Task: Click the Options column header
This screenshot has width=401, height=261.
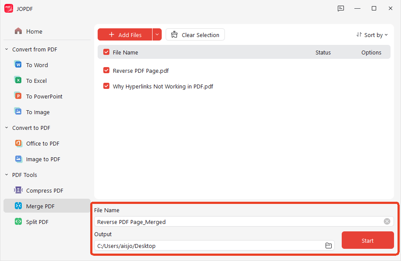Action: [371, 52]
